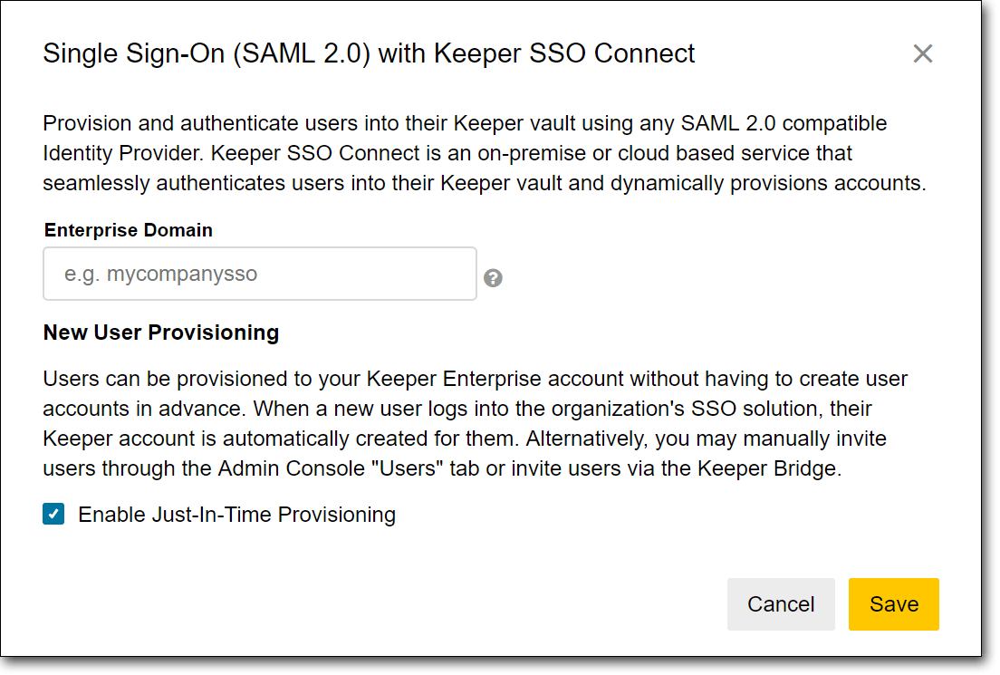Click the line seamlessly authenticates users
Image resolution: width=1000 pixels, height=675 pixels.
(x=484, y=183)
